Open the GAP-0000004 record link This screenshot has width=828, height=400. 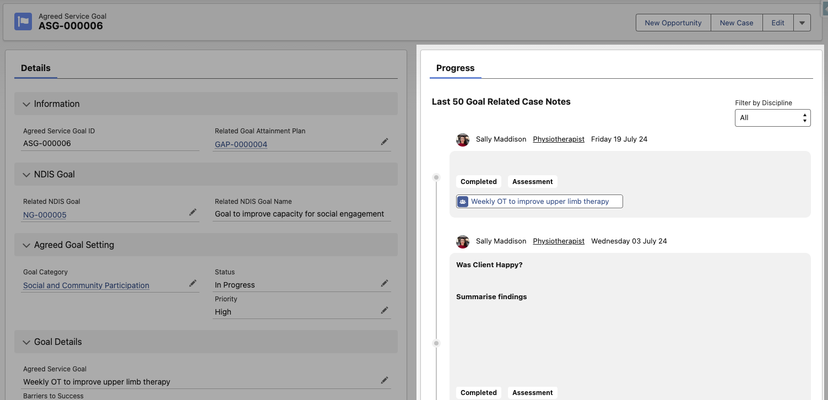tap(241, 143)
